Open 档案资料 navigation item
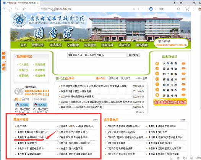The width and height of the screenshot is (201, 160). point(107,45)
